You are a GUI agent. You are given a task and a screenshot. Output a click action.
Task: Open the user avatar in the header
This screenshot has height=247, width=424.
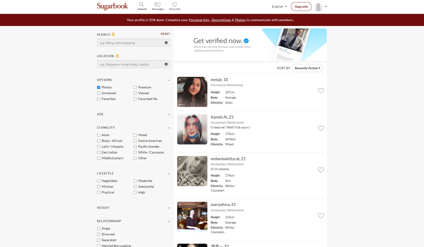318,7
